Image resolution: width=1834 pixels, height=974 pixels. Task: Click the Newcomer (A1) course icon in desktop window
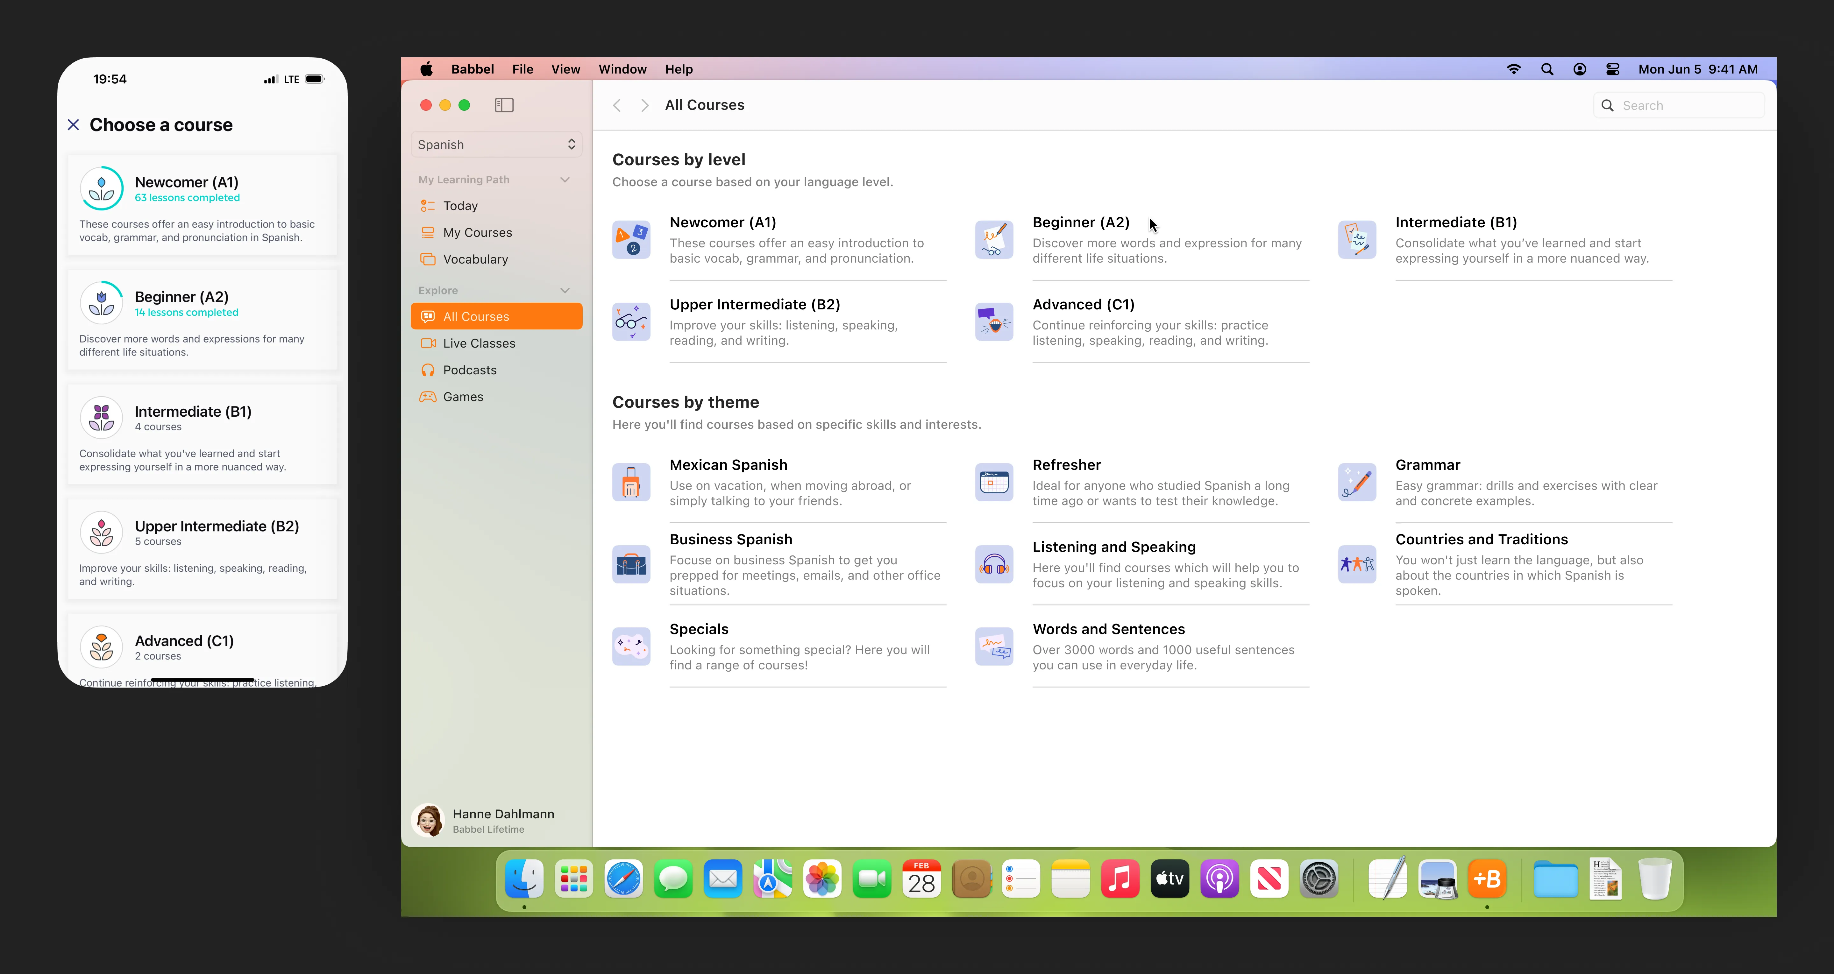[631, 240]
